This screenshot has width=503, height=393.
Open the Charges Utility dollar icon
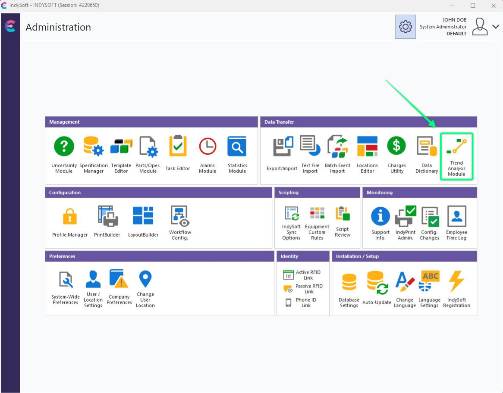point(396,146)
